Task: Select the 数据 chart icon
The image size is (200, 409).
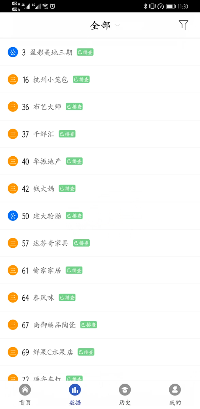Action: (x=75, y=390)
